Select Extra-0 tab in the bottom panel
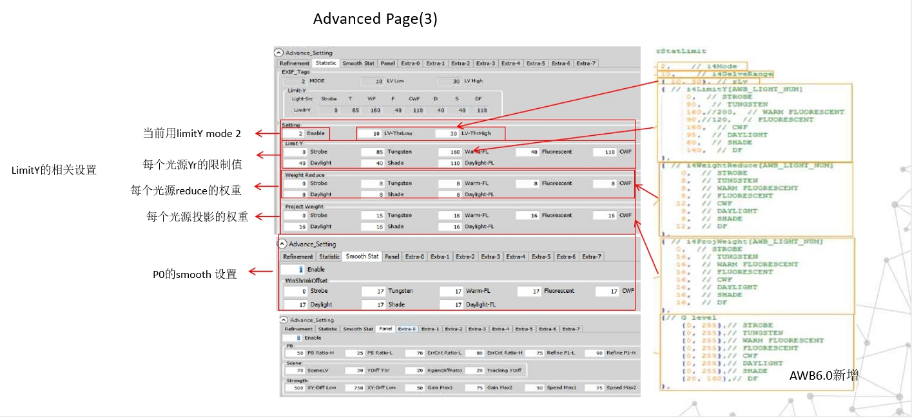This screenshot has width=912, height=417. [407, 329]
